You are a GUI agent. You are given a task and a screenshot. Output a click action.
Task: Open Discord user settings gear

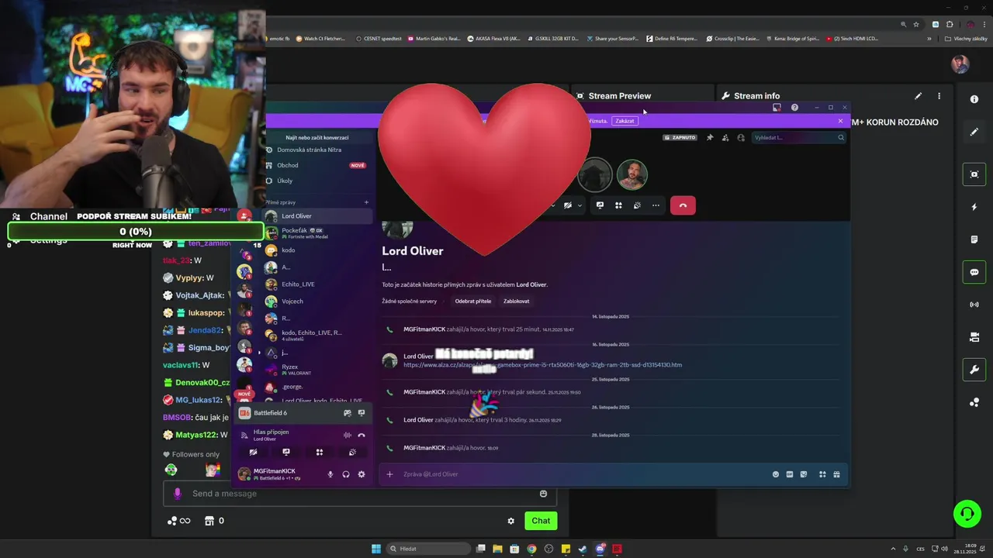tap(362, 474)
